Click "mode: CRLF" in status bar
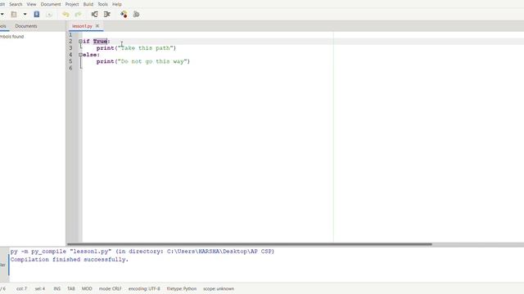 click(110, 288)
